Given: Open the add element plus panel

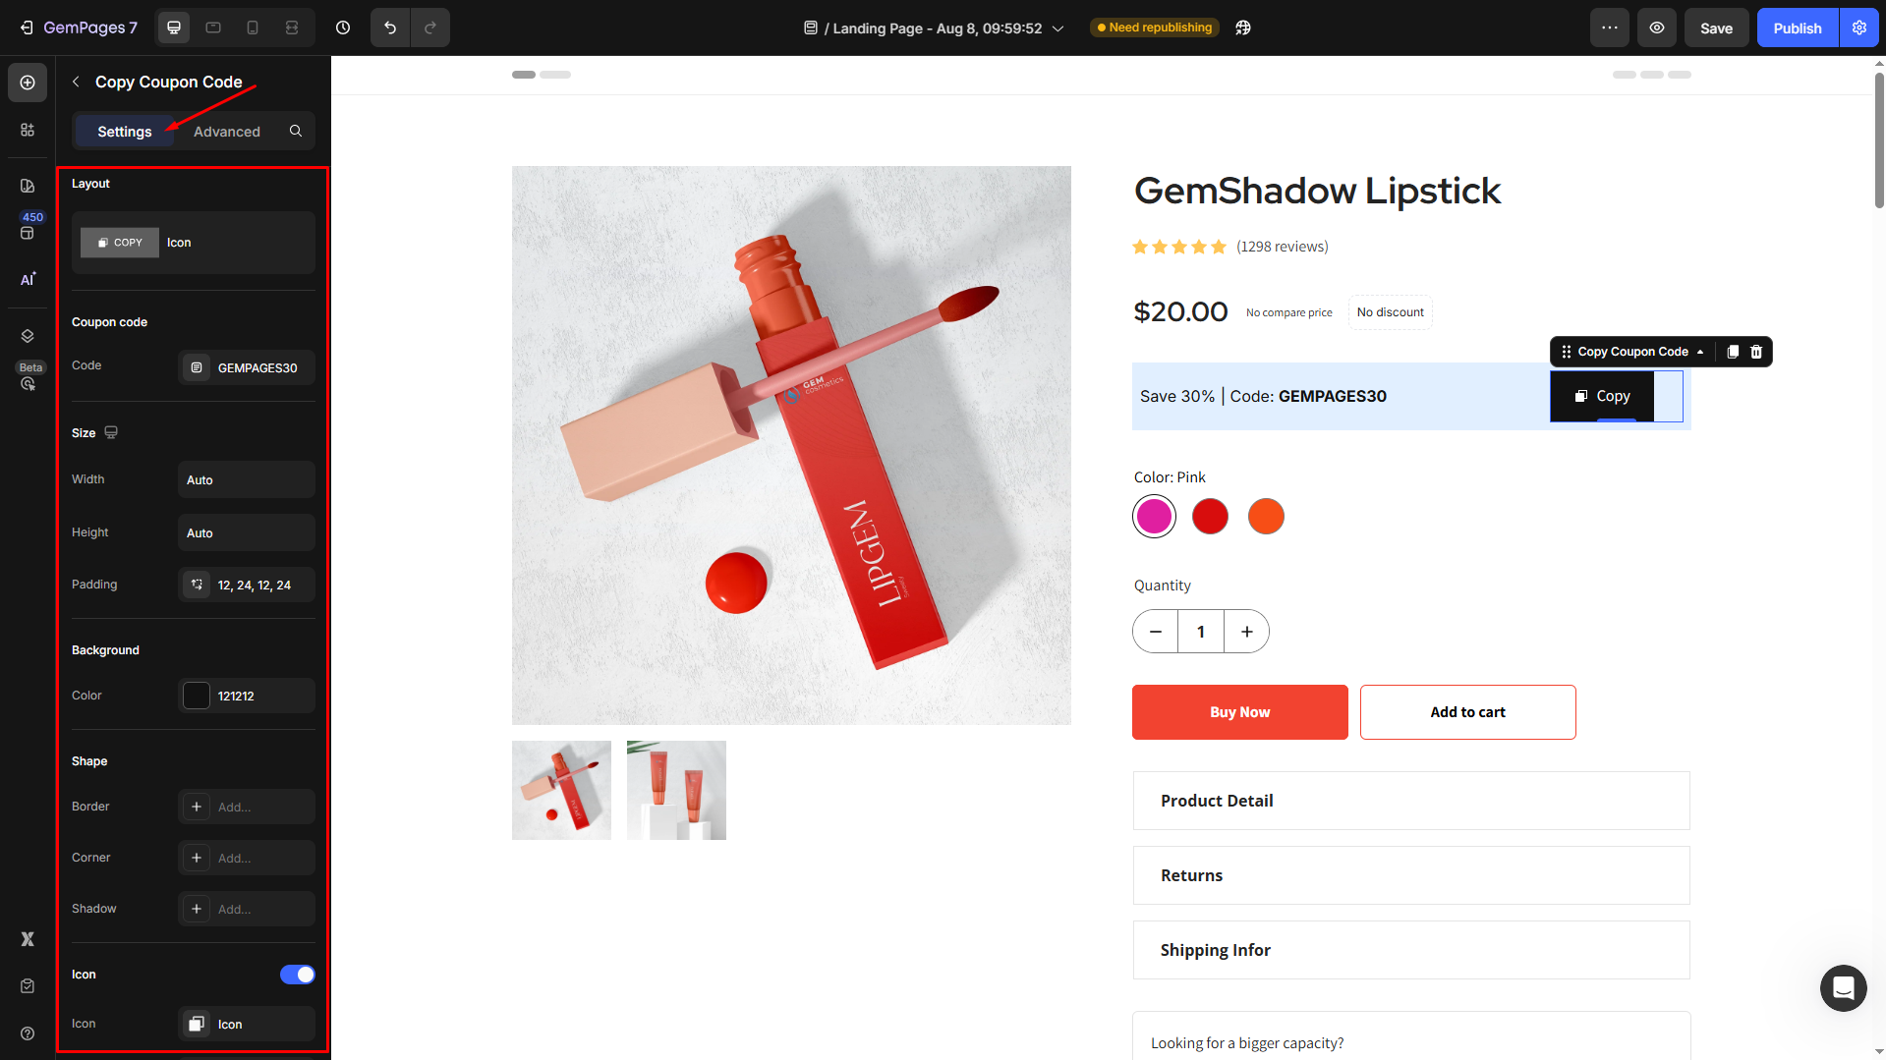Looking at the screenshot, I should (28, 83).
